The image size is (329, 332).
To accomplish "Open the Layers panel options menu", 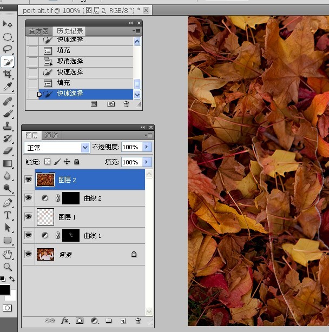I will 148,135.
